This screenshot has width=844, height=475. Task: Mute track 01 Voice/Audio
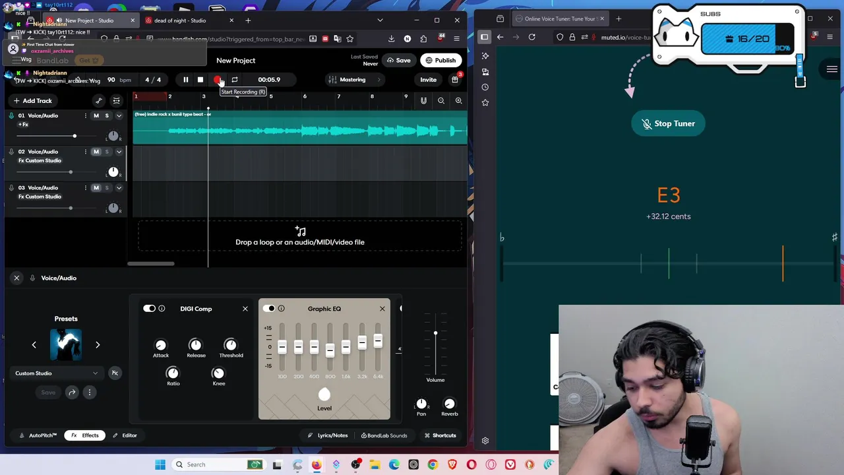click(96, 115)
